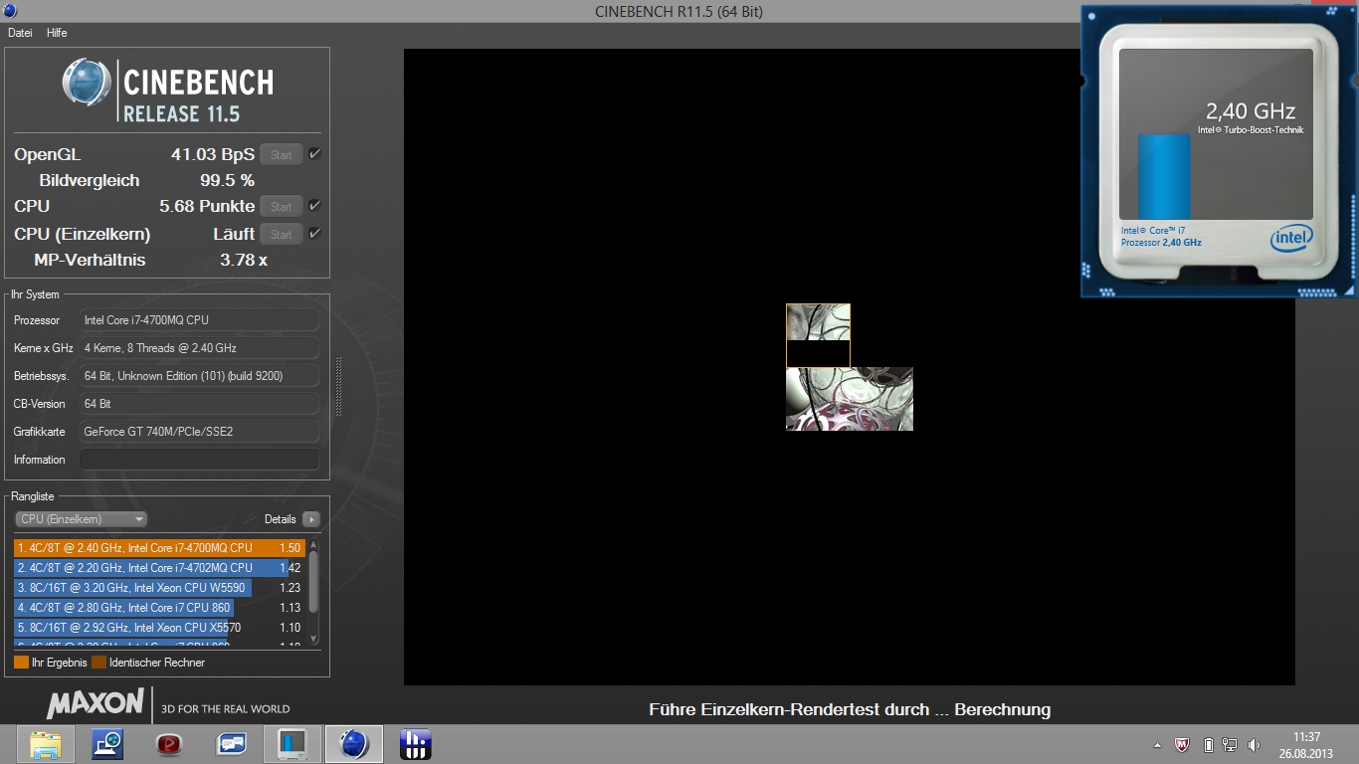Image resolution: width=1359 pixels, height=764 pixels.
Task: Click the Bildvergleich value 99.5 %
Action: click(x=227, y=180)
